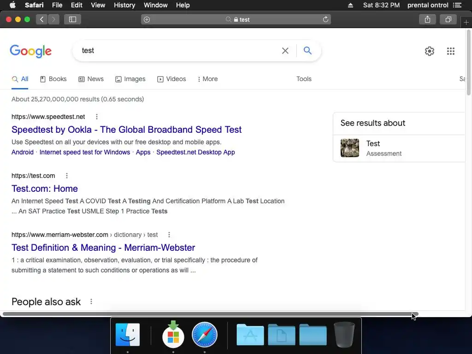Open options dots beside speedtest.net URL
Viewport: 472px width, 354px height.
[97, 117]
